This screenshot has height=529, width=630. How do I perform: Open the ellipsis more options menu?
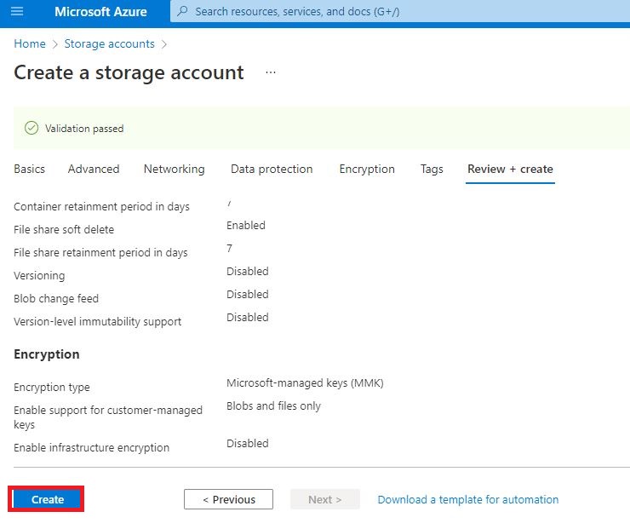pos(271,73)
